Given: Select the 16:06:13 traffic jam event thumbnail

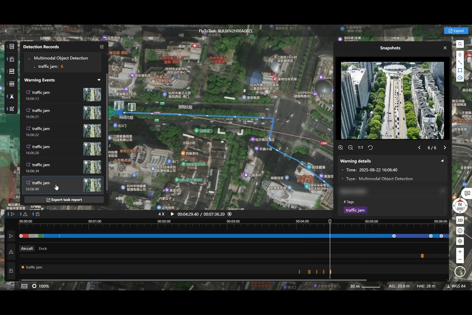Looking at the screenshot, I should [92, 95].
